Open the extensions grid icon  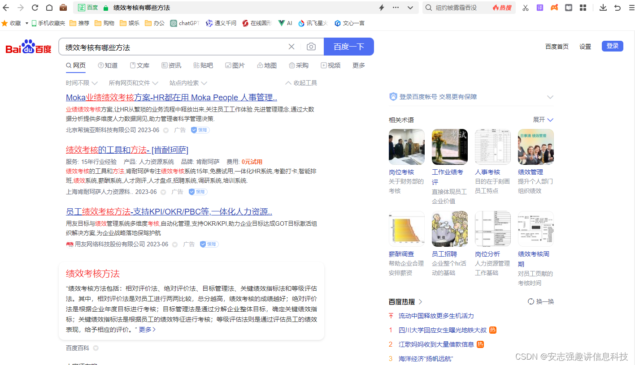click(x=583, y=8)
